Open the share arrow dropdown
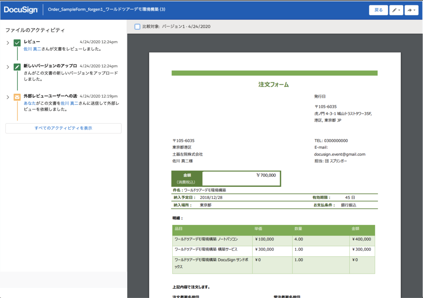423x298 pixels. pos(411,10)
